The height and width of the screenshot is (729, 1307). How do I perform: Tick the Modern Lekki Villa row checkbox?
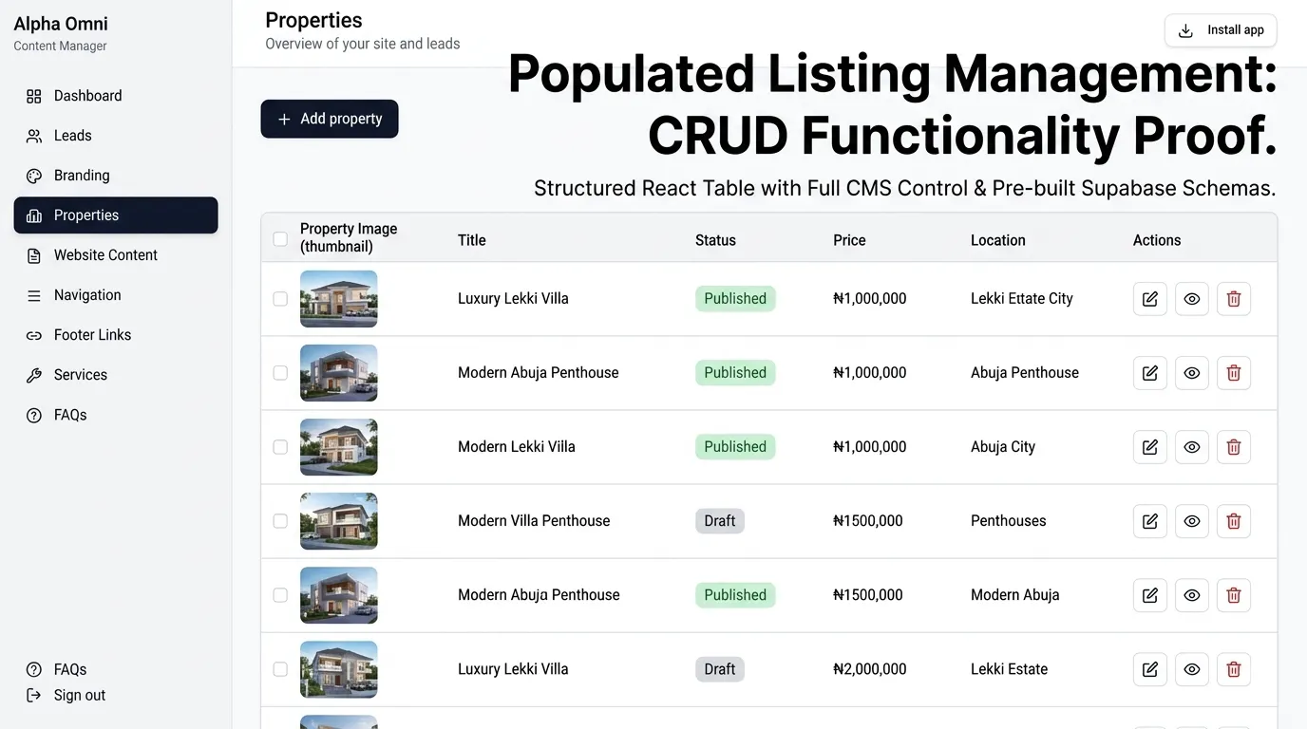point(280,447)
